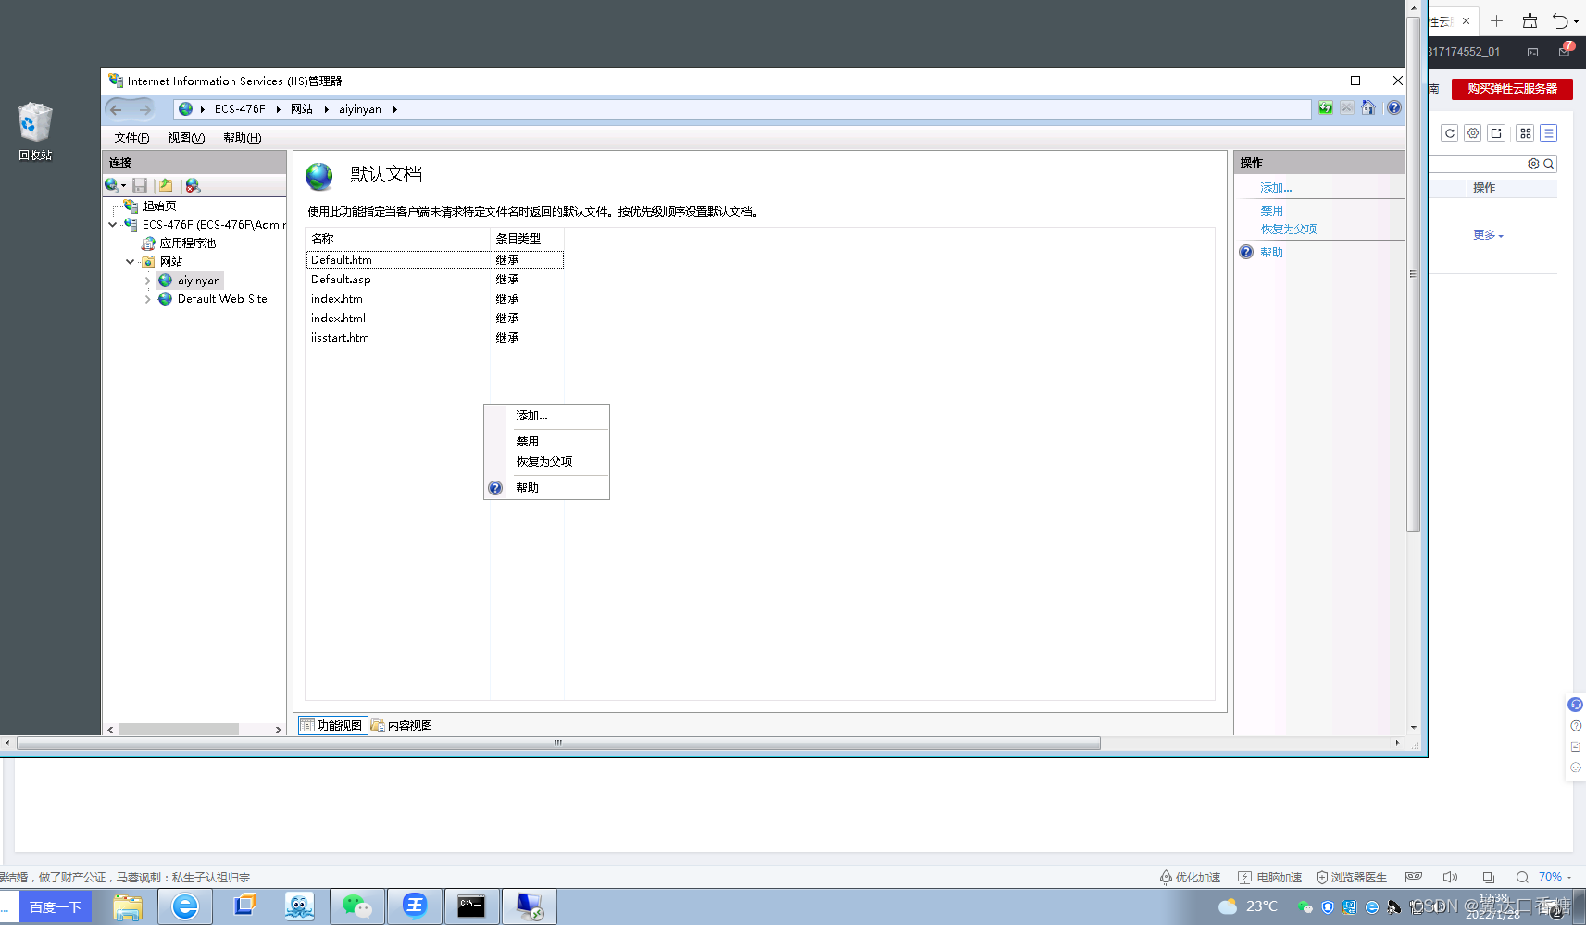Click the export icon in browser console toolbar
Image resolution: width=1586 pixels, height=925 pixels.
[x=1496, y=133]
